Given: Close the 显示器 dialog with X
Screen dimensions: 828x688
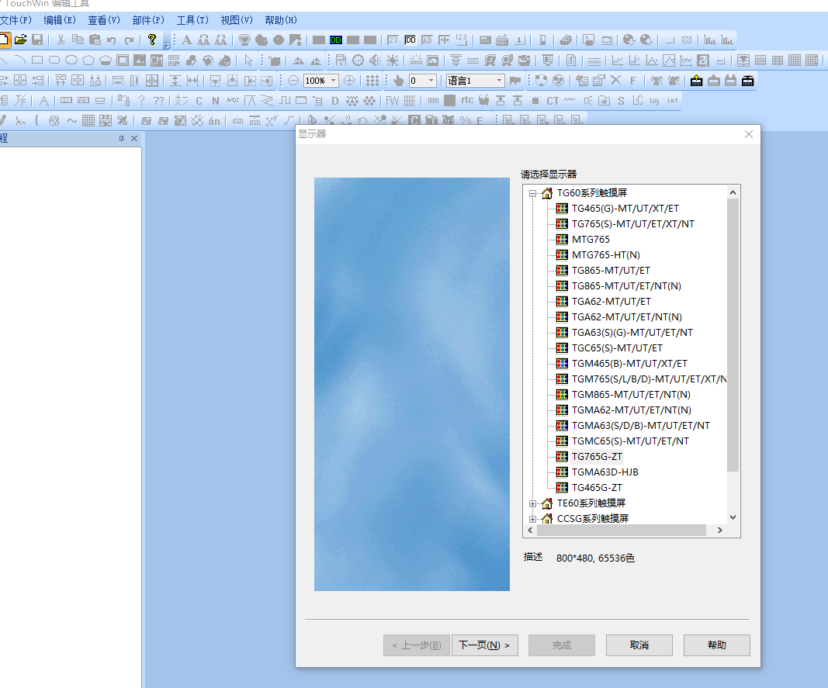Looking at the screenshot, I should click(x=749, y=135).
